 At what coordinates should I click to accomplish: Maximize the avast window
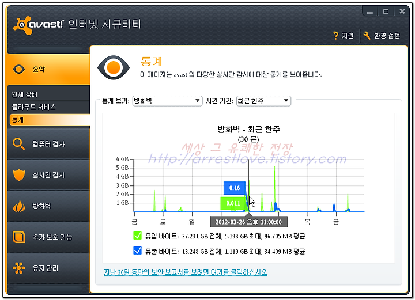[x=386, y=12]
